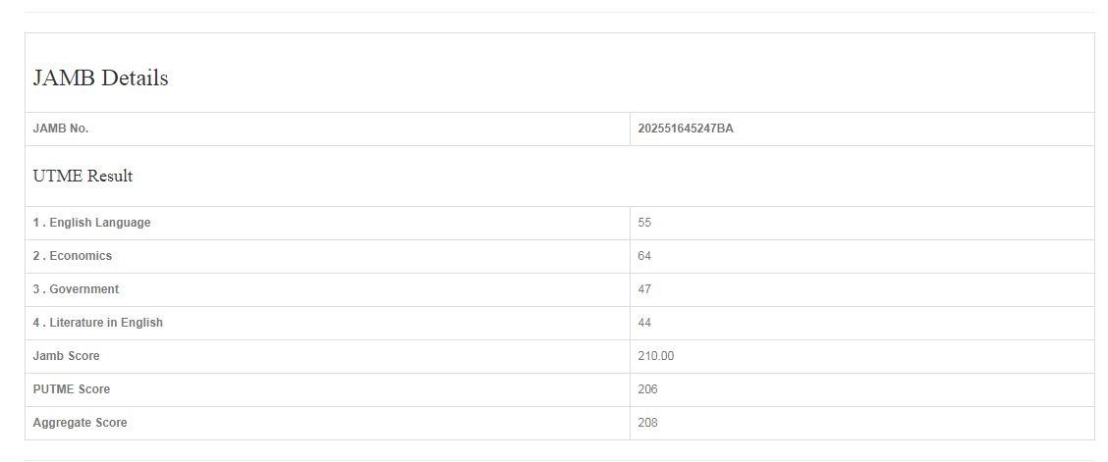Image resolution: width=1108 pixels, height=462 pixels.
Task: Click the Jamb Score value 210.00
Action: (x=656, y=356)
